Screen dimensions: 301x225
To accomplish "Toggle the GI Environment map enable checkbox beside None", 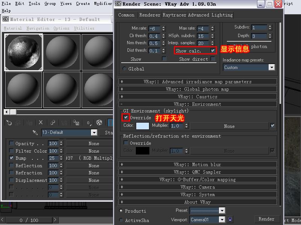I will 272,126.
